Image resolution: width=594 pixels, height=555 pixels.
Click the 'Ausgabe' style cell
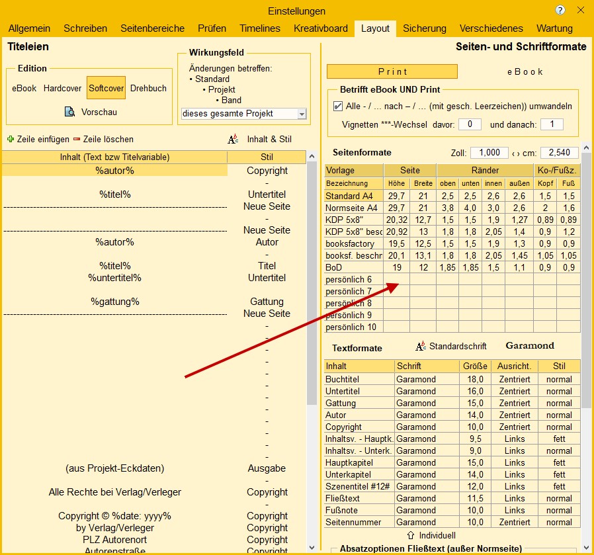[x=267, y=468]
